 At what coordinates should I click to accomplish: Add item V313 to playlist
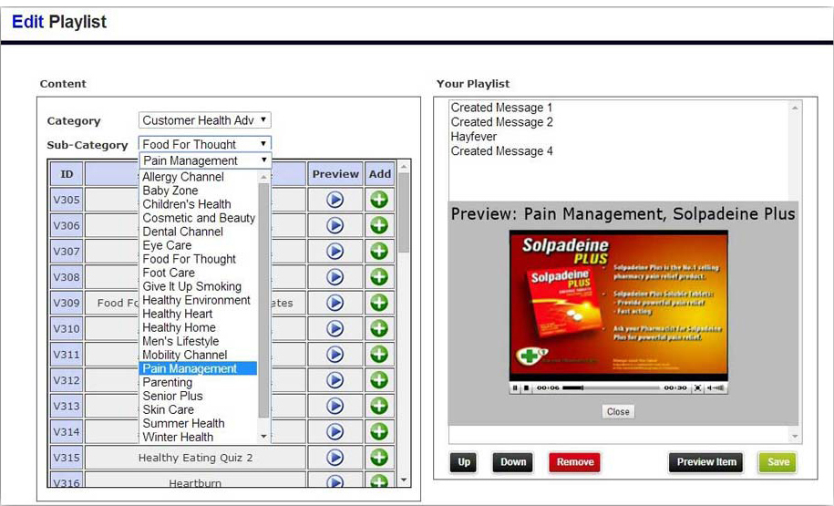(x=378, y=406)
